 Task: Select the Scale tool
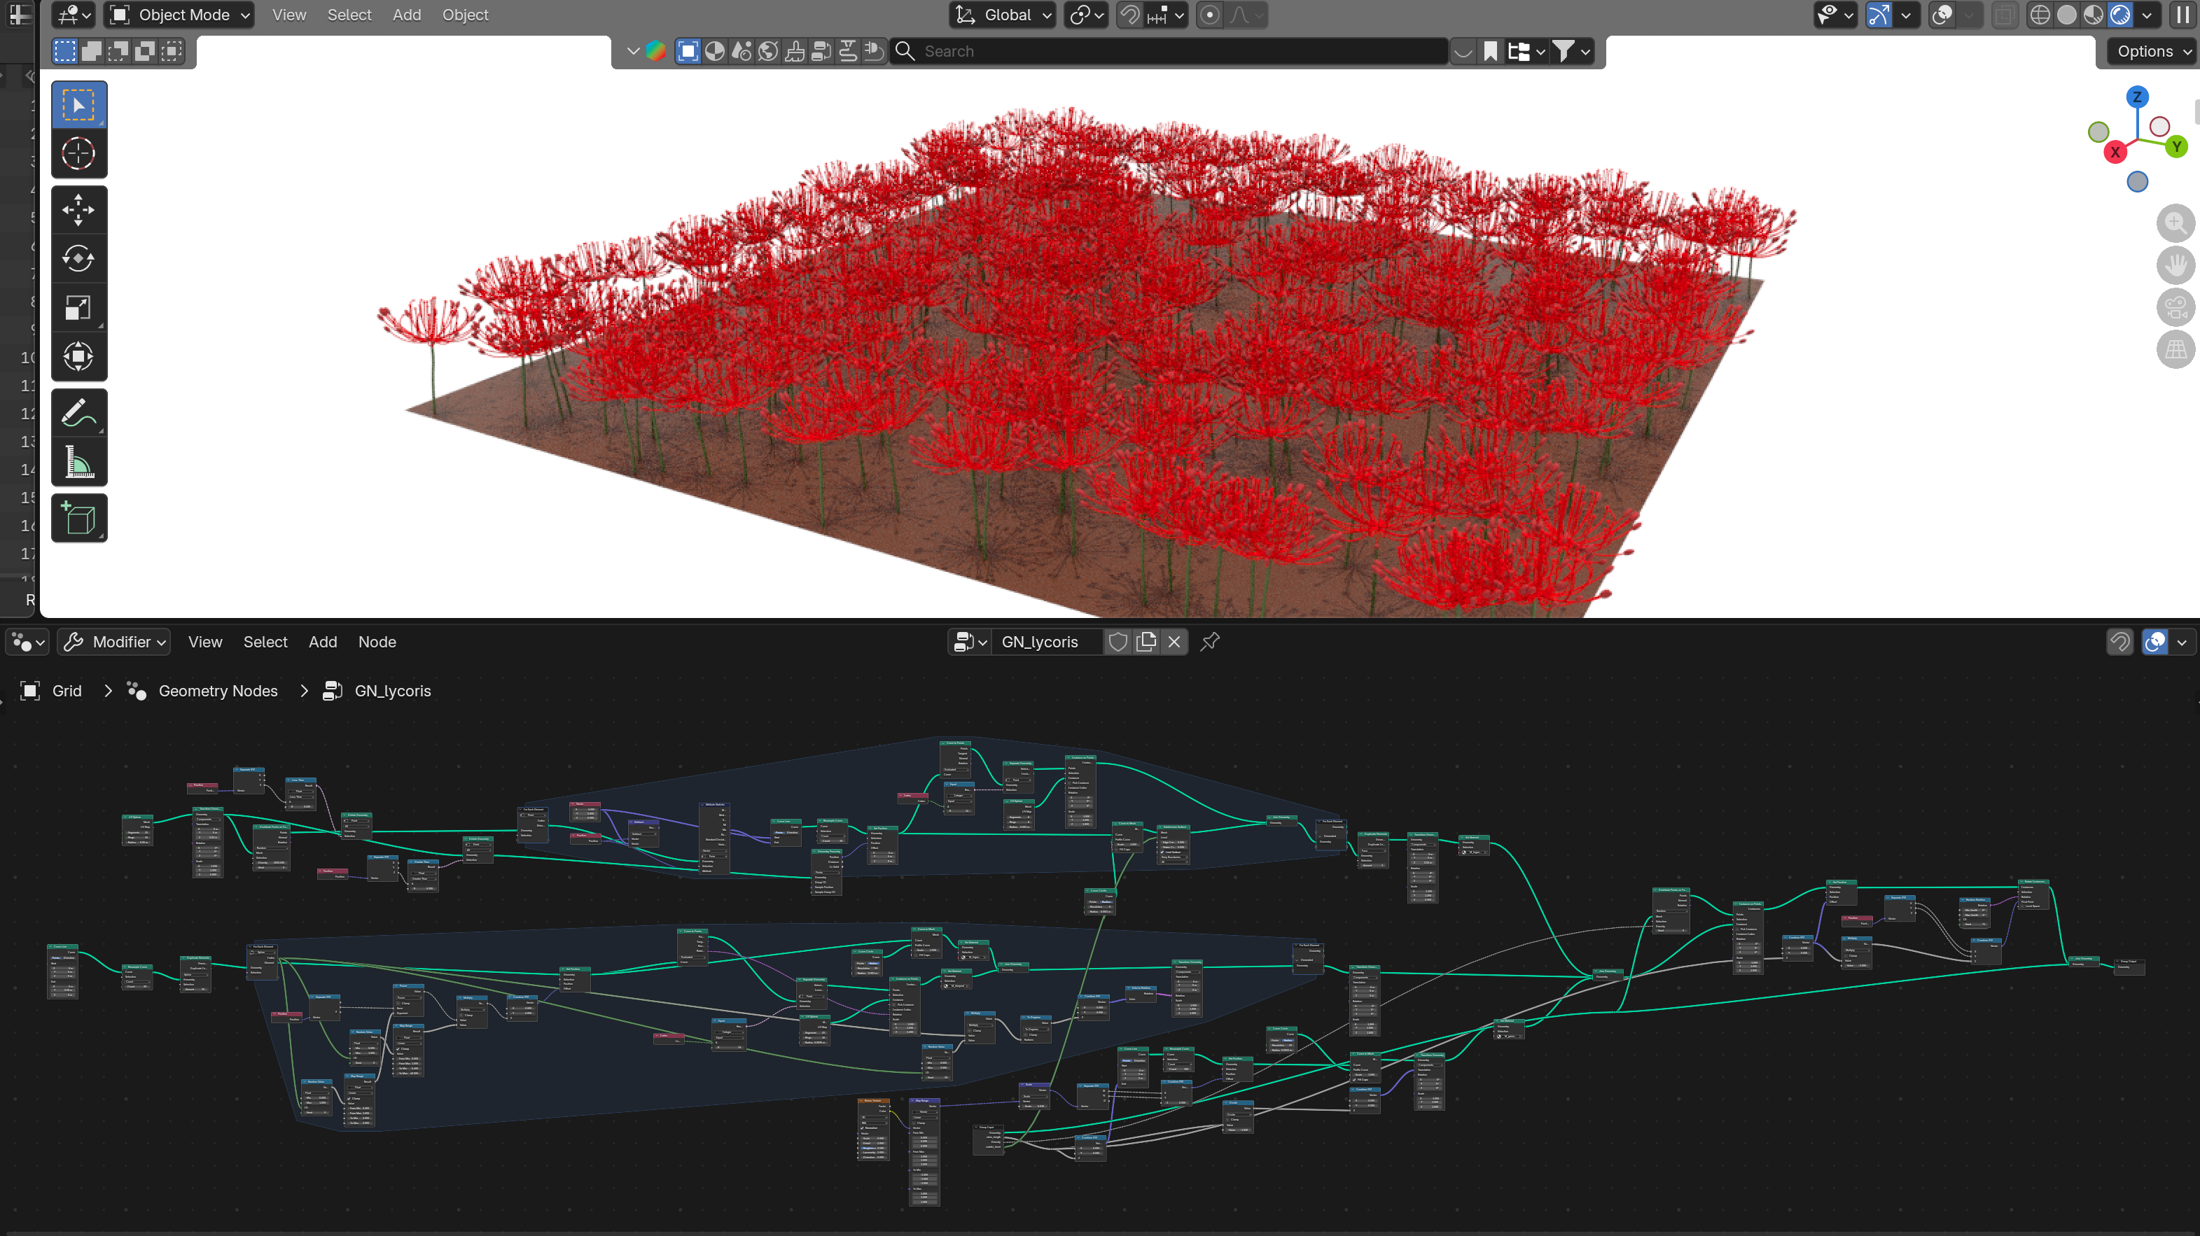pyautogui.click(x=78, y=307)
